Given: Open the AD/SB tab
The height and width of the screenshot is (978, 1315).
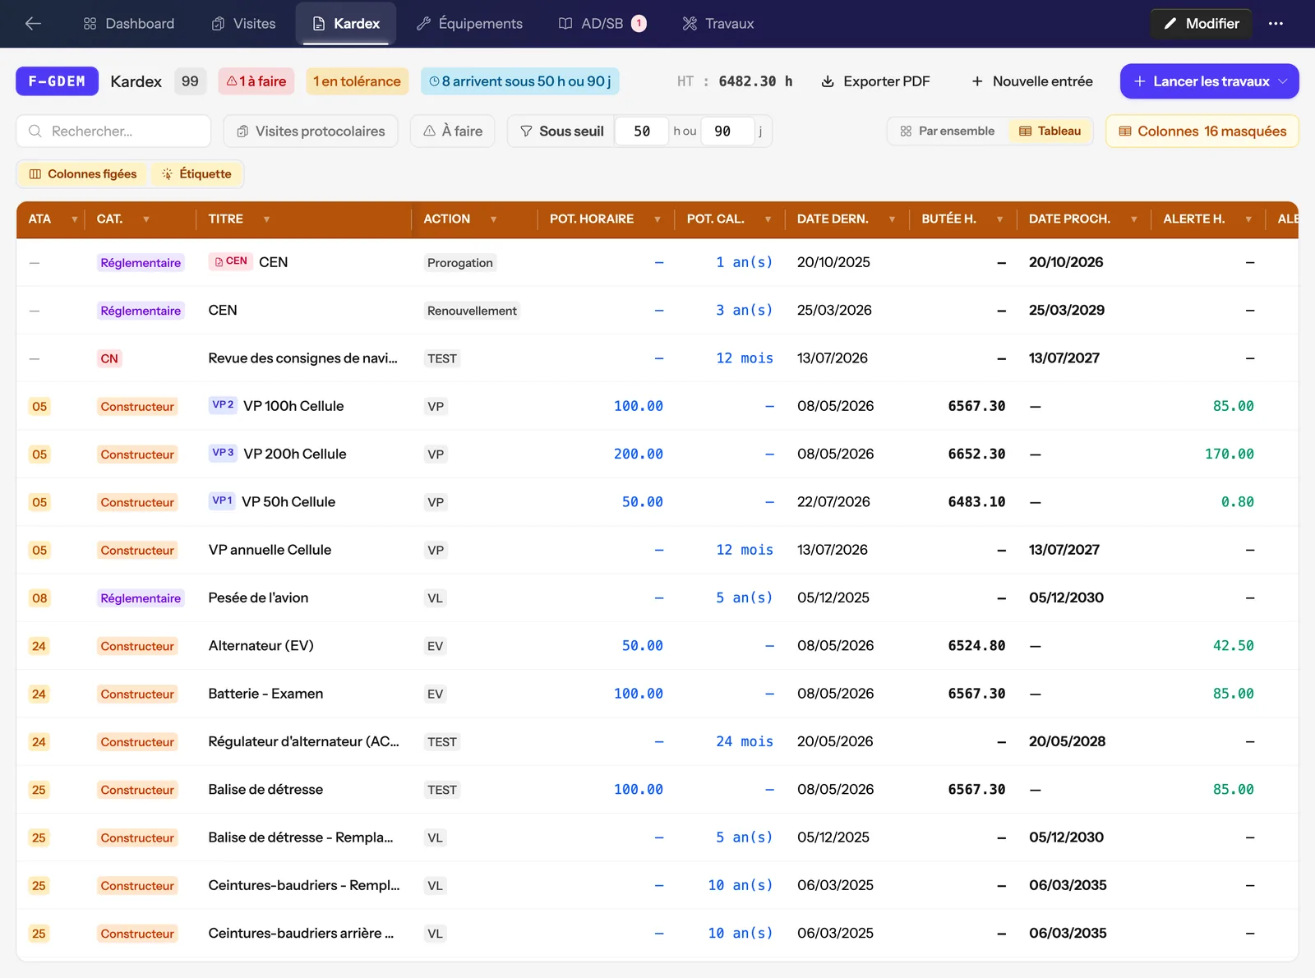Looking at the screenshot, I should (x=602, y=24).
